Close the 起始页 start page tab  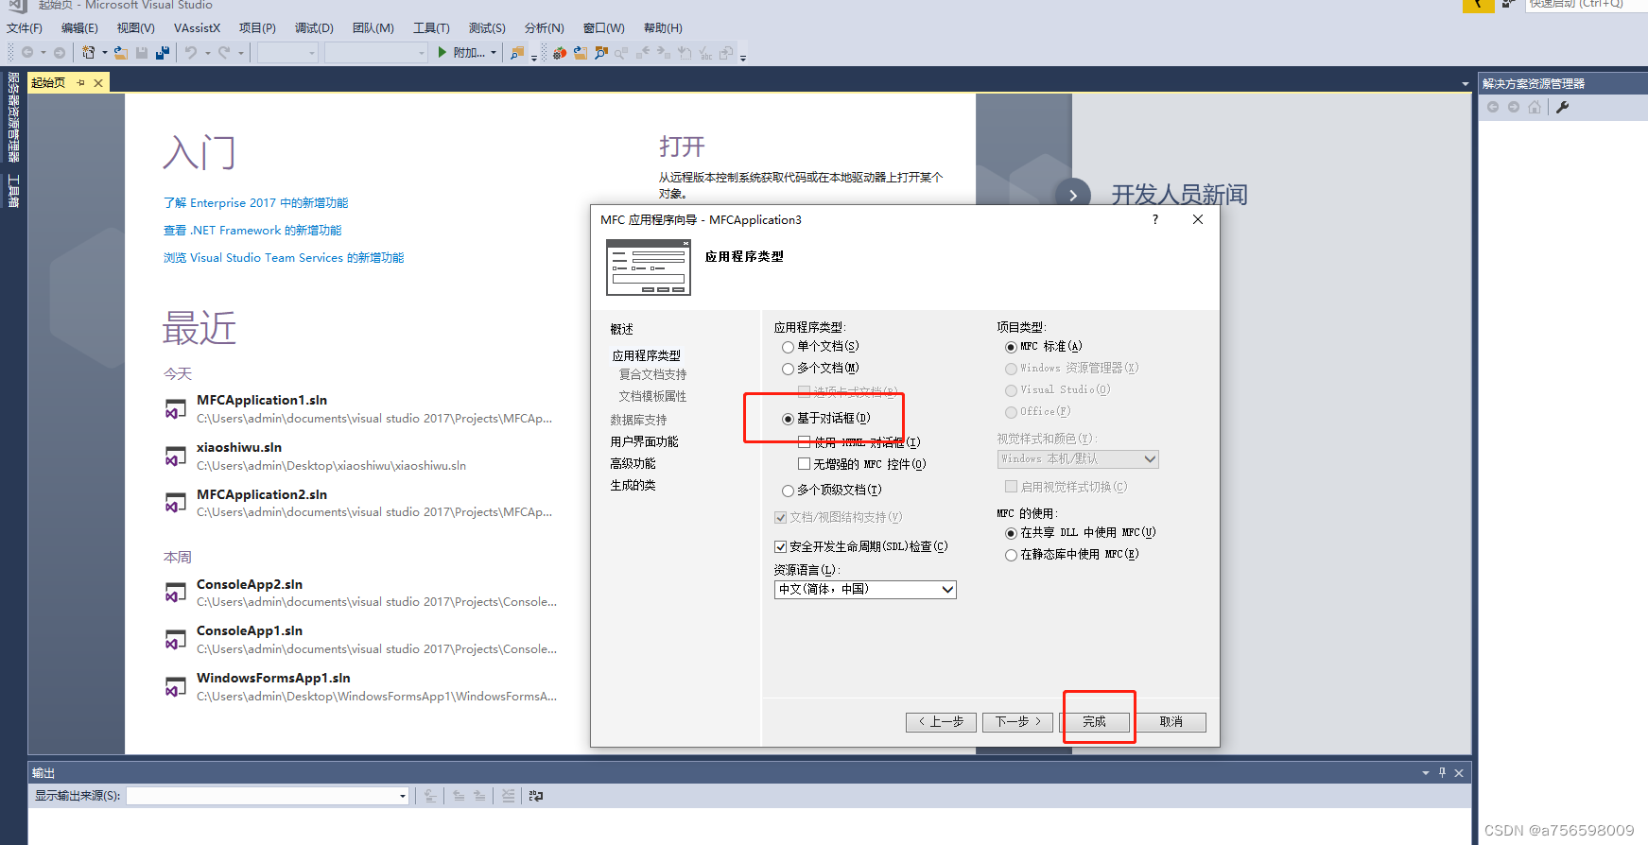[98, 83]
